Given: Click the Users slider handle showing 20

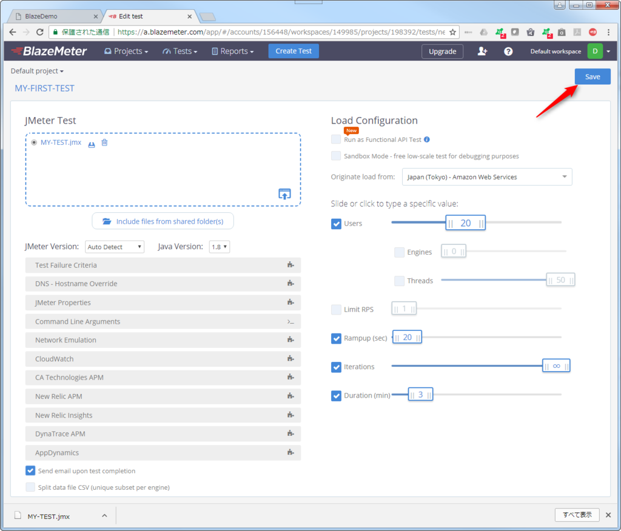Looking at the screenshot, I should click(465, 223).
